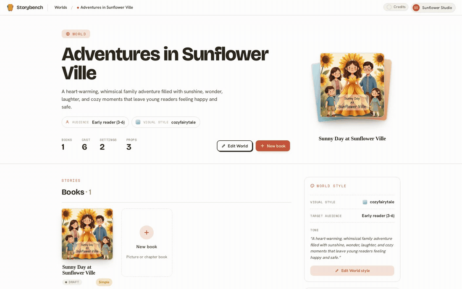Click the large featured book cover image

tap(352, 85)
